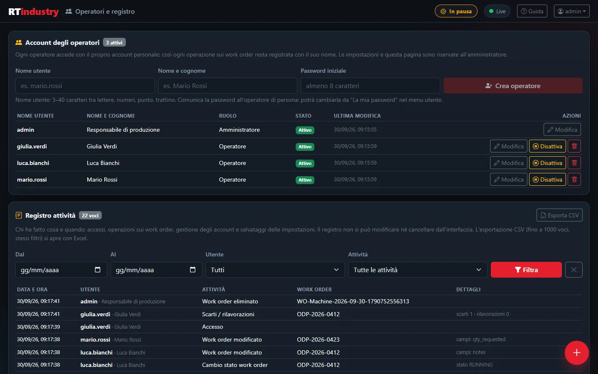This screenshot has height=374, width=598.
Task: Click the red floating plus button
Action: coord(576,353)
